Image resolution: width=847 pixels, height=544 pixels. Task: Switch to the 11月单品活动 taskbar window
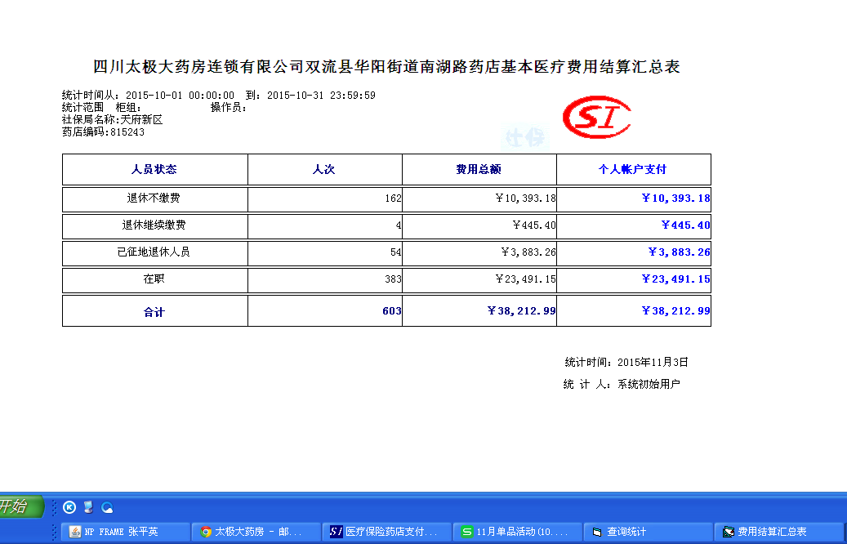click(x=518, y=532)
